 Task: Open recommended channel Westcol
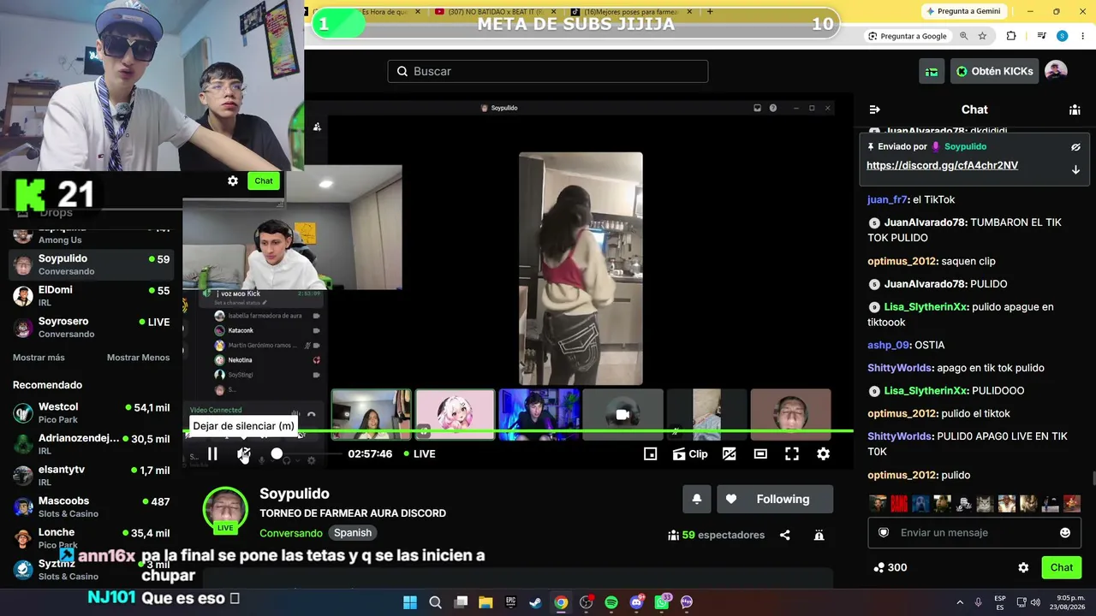(x=92, y=413)
